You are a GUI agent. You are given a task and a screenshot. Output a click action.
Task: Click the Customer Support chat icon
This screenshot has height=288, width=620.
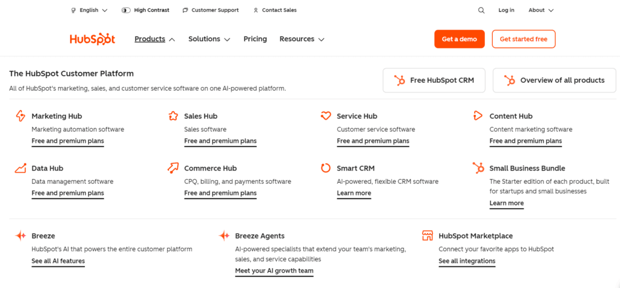185,10
